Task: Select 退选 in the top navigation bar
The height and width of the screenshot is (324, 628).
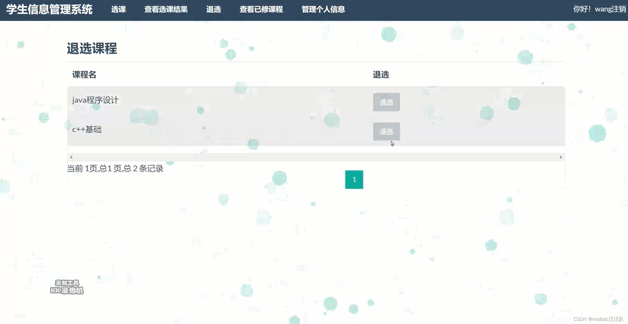Action: click(213, 9)
